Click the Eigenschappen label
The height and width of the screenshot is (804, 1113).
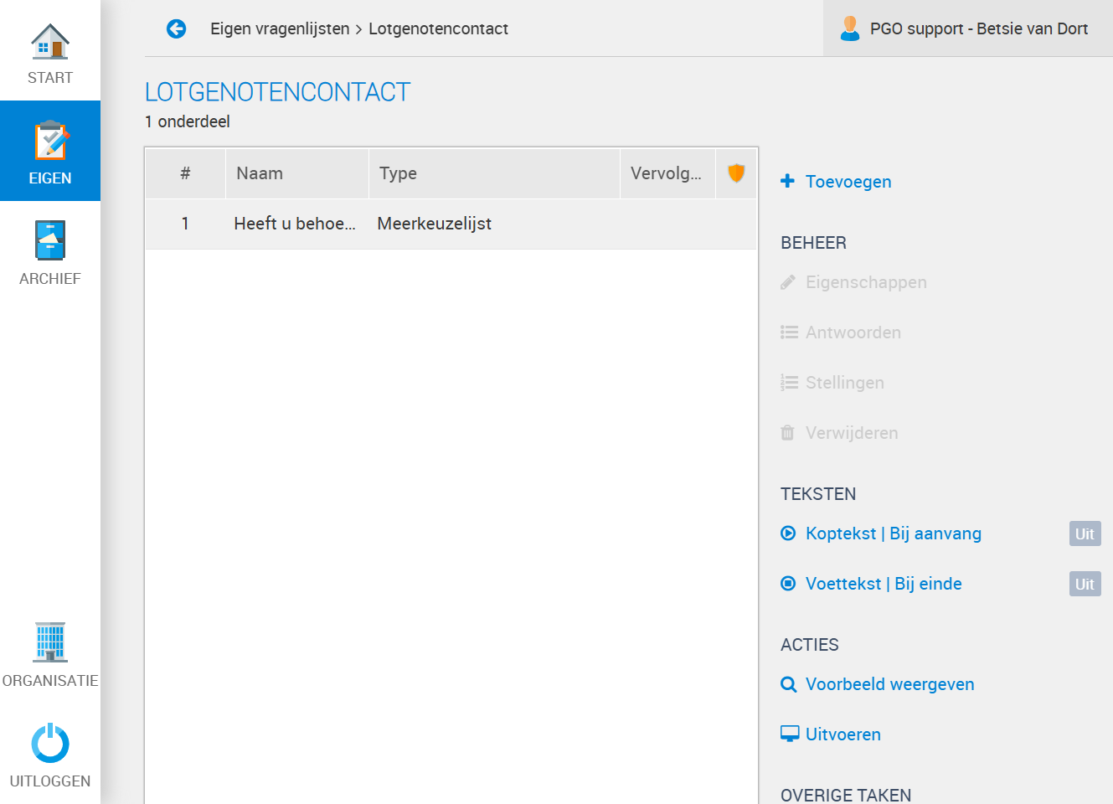click(866, 282)
